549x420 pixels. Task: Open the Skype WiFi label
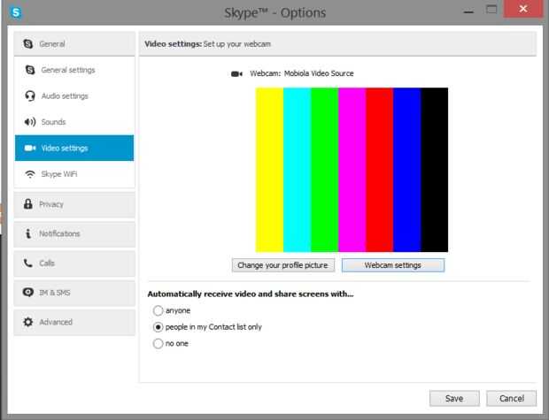click(59, 174)
